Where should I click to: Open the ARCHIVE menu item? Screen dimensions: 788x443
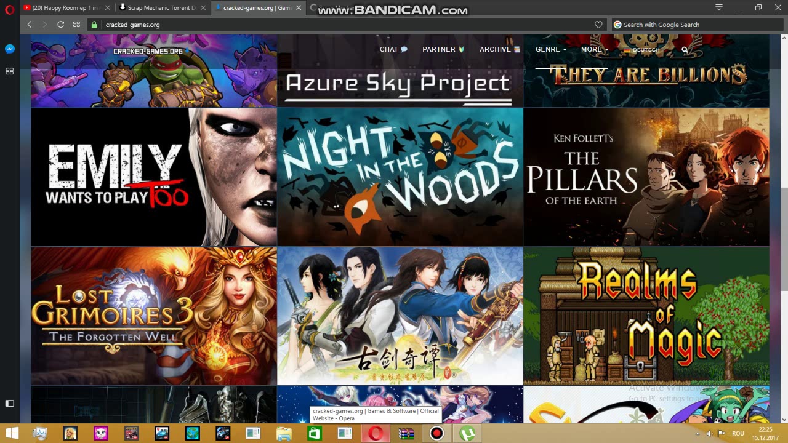[500, 49]
